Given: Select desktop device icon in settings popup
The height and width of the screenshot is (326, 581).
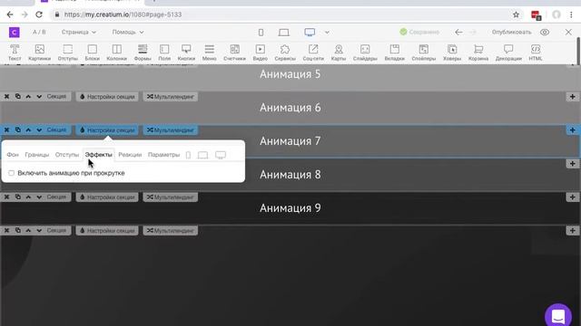Looking at the screenshot, I should pos(221,155).
